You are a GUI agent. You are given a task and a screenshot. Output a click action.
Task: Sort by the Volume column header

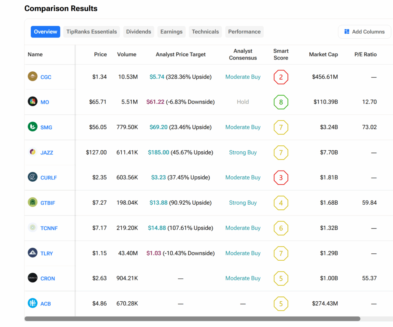click(127, 54)
